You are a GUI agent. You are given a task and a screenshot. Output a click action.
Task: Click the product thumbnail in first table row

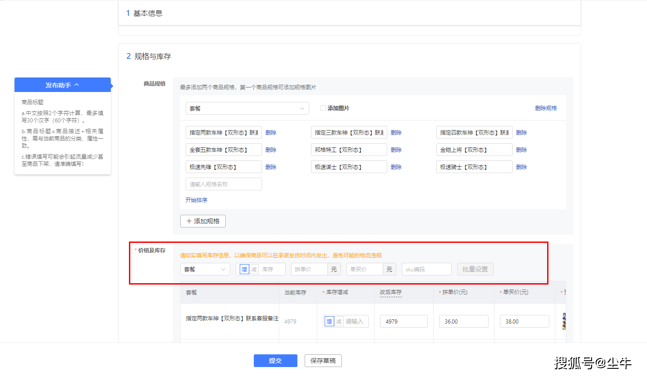[563, 321]
